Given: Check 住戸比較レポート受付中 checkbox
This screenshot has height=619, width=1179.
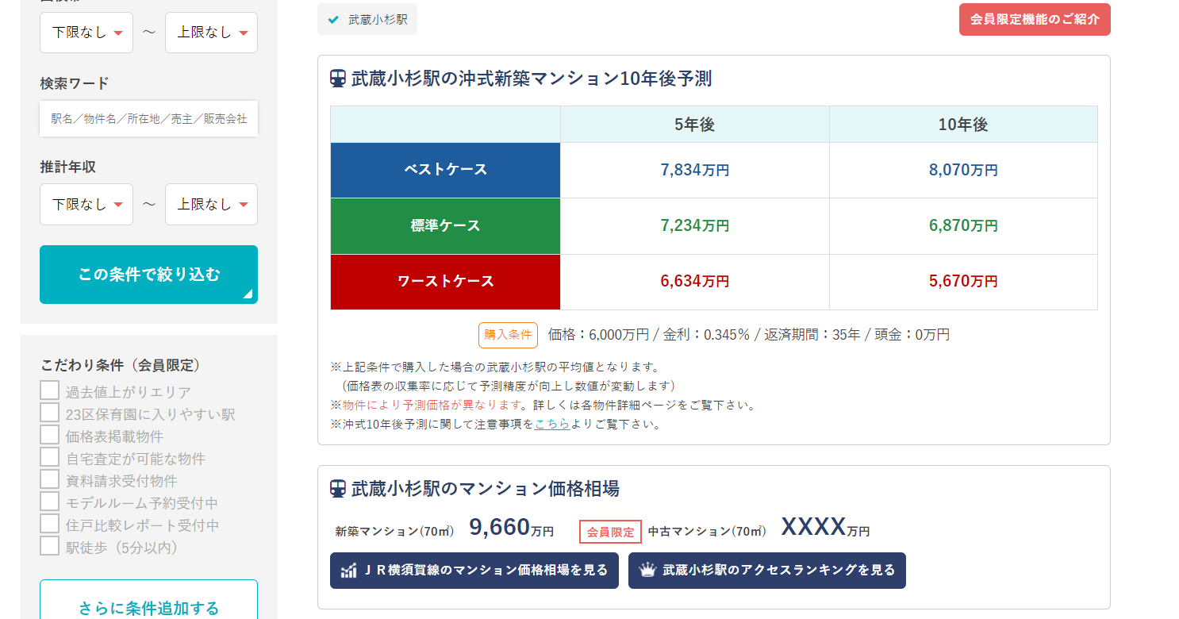Looking at the screenshot, I should tap(50, 524).
